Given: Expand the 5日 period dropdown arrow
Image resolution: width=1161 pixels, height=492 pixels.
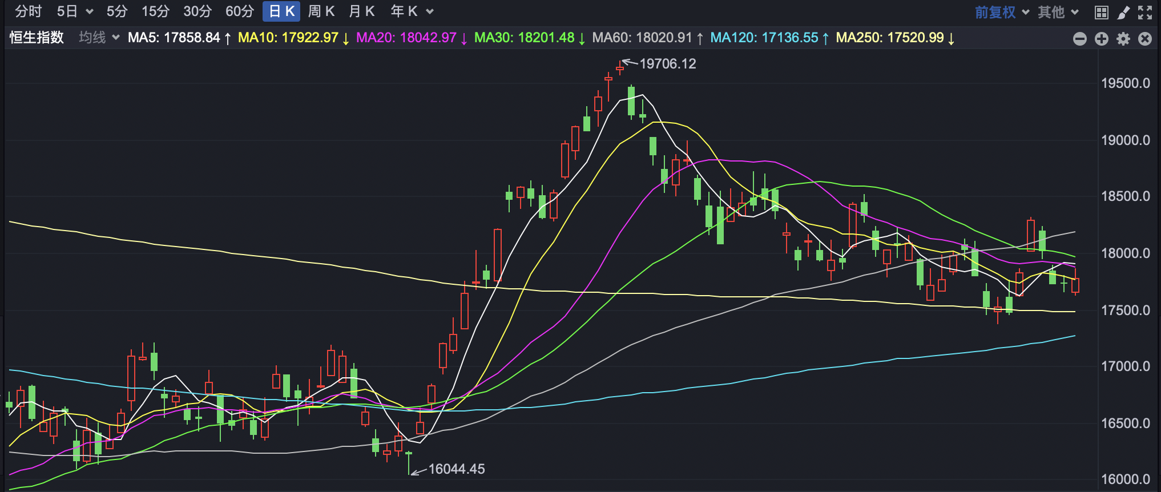Looking at the screenshot, I should coord(90,12).
